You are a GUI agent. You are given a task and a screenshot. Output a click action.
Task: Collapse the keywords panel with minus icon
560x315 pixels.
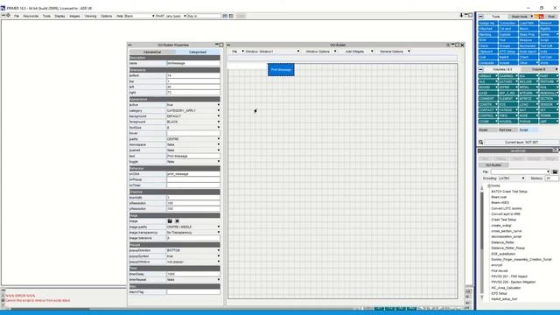pos(480,69)
